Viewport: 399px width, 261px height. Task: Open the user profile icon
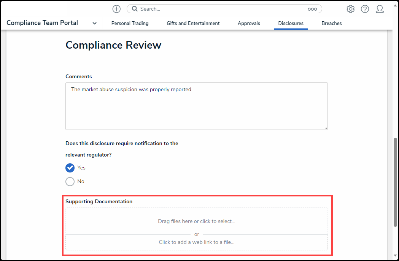pos(380,9)
